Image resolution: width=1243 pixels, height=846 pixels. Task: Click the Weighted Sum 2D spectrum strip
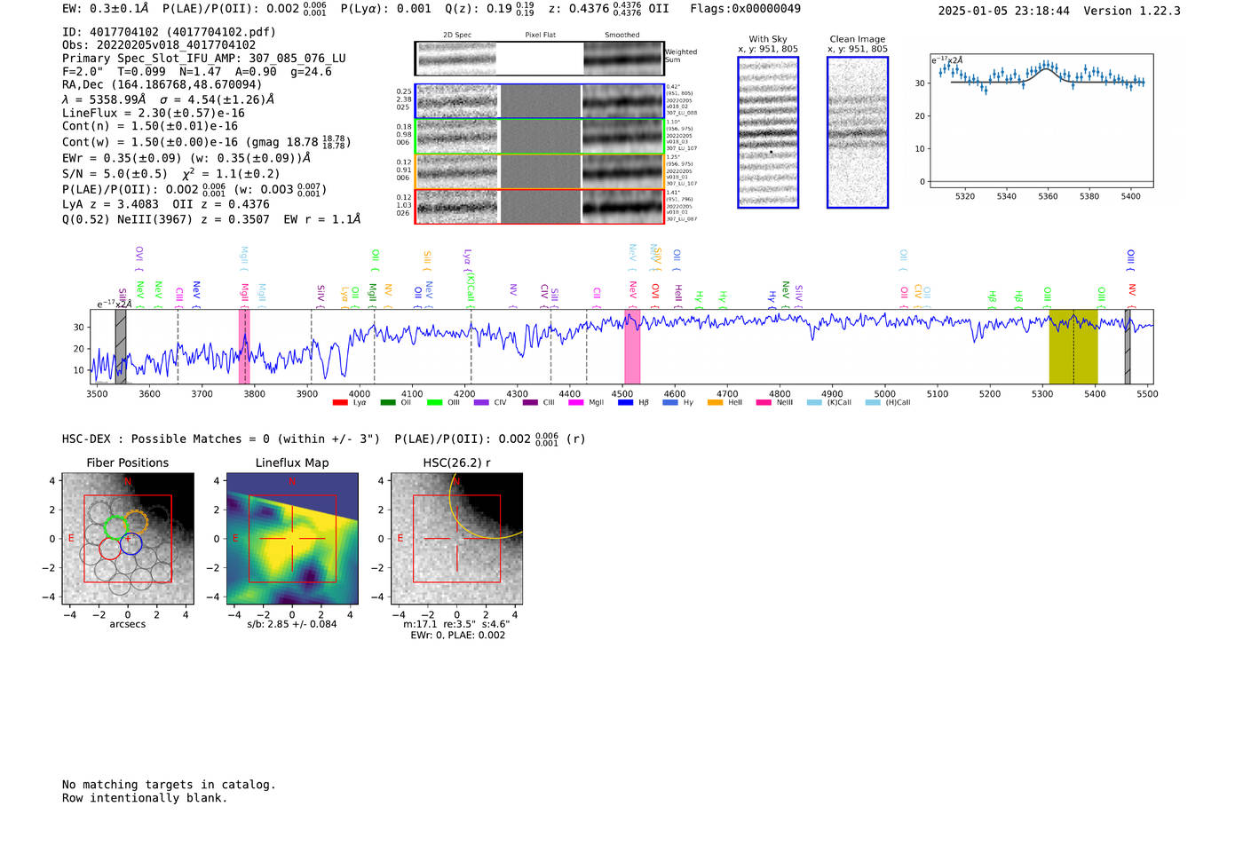click(x=539, y=59)
